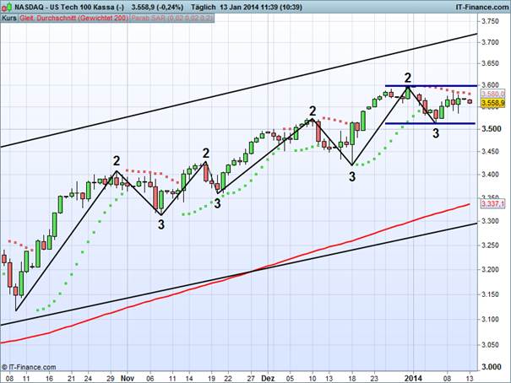
Task: Click the NASDAQ - US Tech 100 Kassa title
Action: tap(69, 7)
